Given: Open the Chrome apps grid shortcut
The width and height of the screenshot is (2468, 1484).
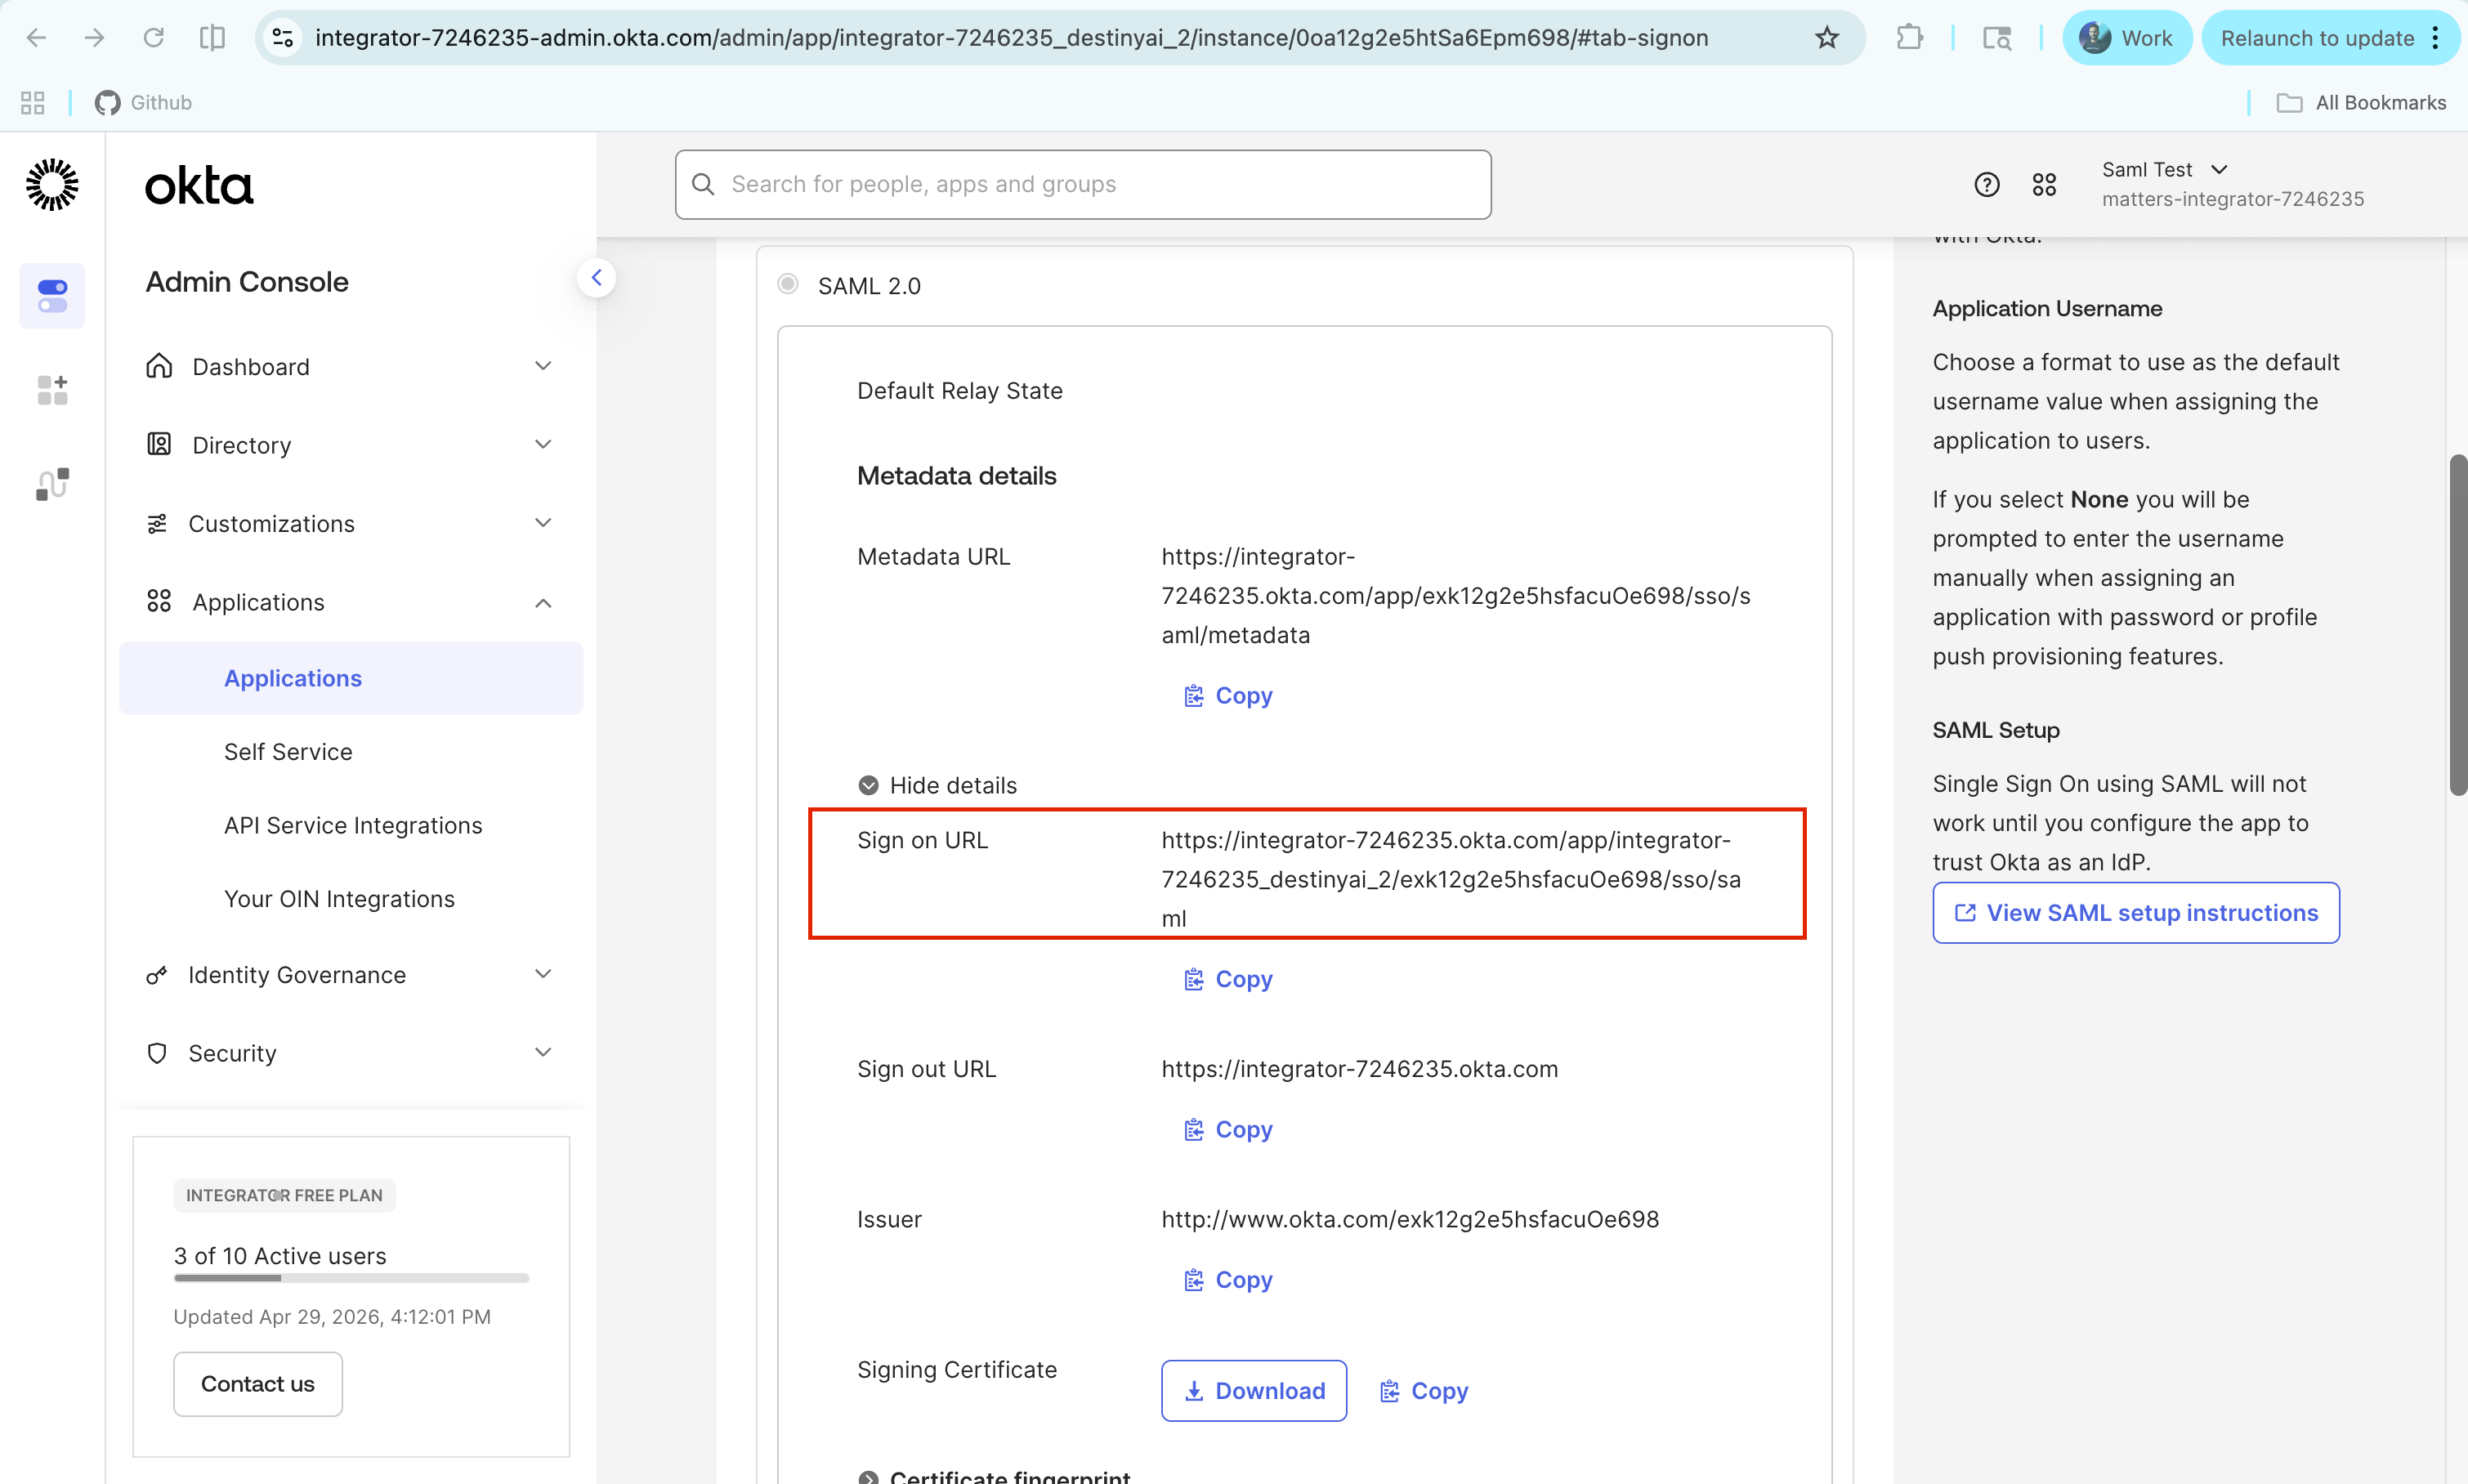Looking at the screenshot, I should pyautogui.click(x=33, y=102).
